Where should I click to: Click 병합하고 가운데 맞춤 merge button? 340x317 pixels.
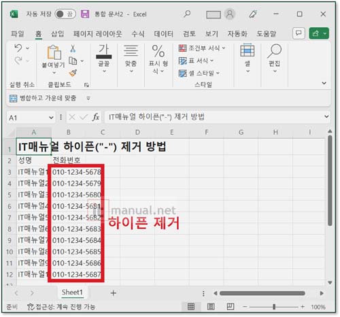(43, 98)
